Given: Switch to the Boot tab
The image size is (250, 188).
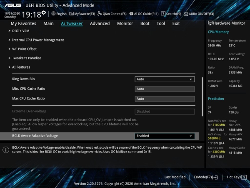Looking at the screenshot, I should pos(145,23).
